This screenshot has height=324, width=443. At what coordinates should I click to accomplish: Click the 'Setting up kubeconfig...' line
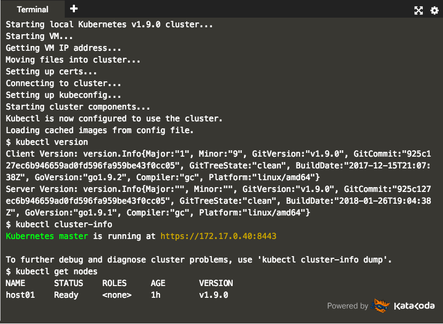63,95
